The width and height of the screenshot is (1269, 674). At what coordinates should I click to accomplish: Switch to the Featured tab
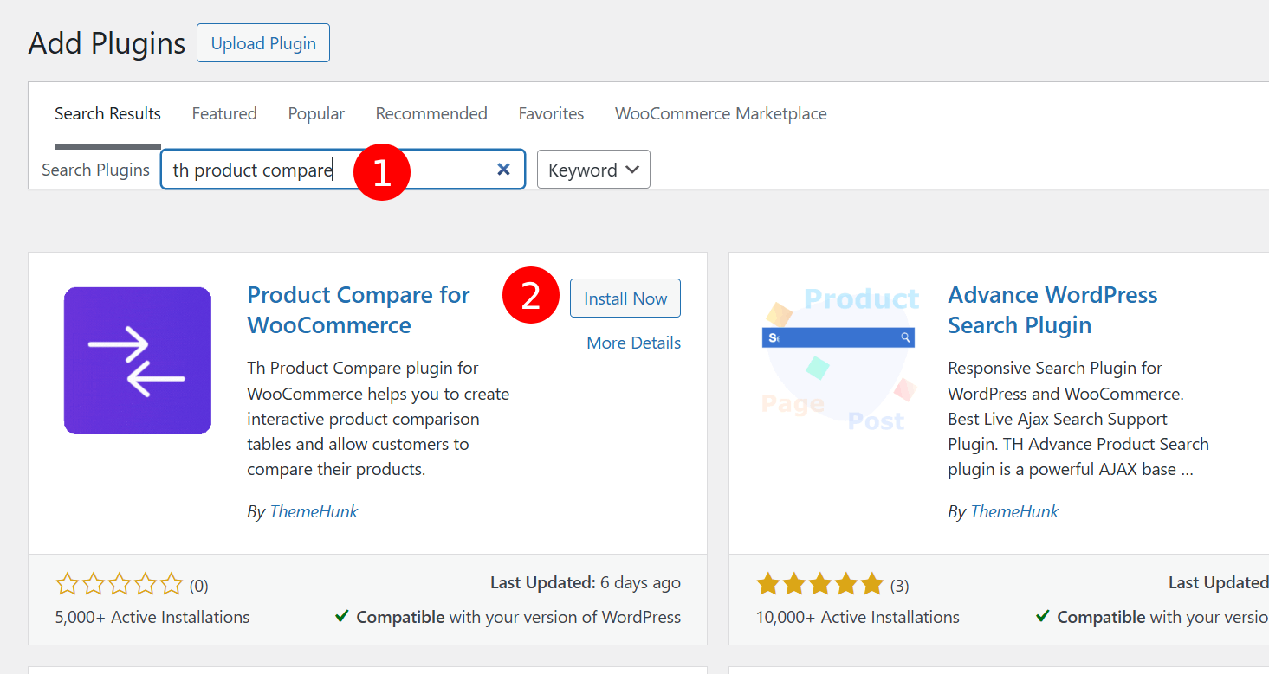click(x=224, y=113)
